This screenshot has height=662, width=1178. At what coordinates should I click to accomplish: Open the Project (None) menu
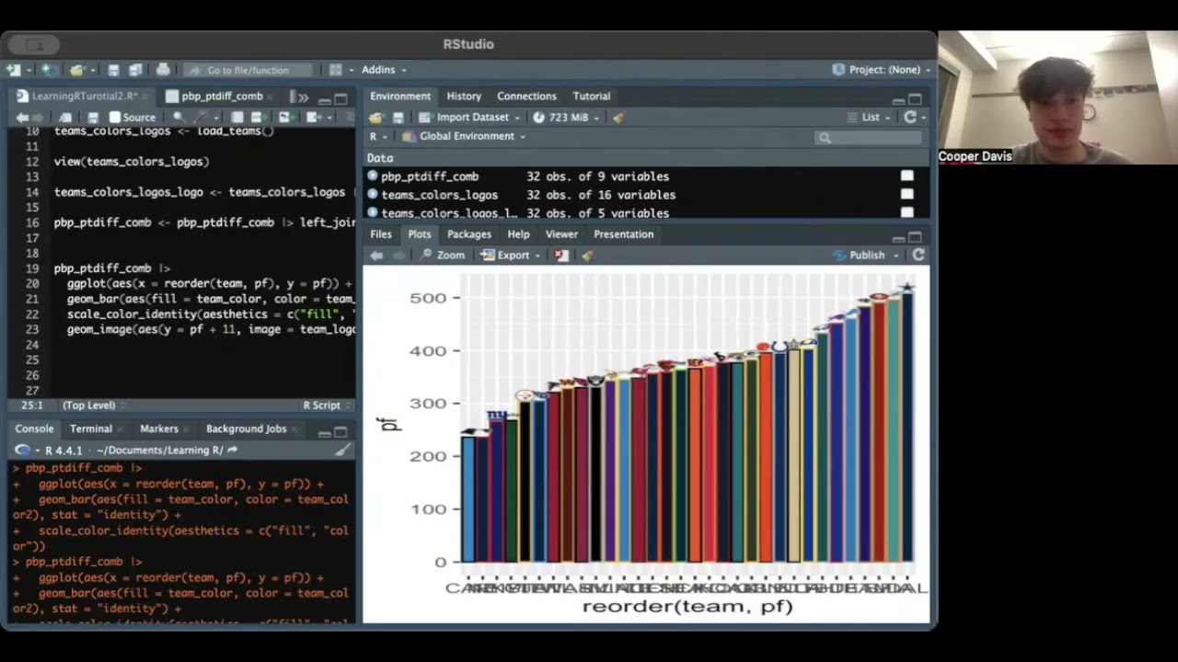pos(881,70)
